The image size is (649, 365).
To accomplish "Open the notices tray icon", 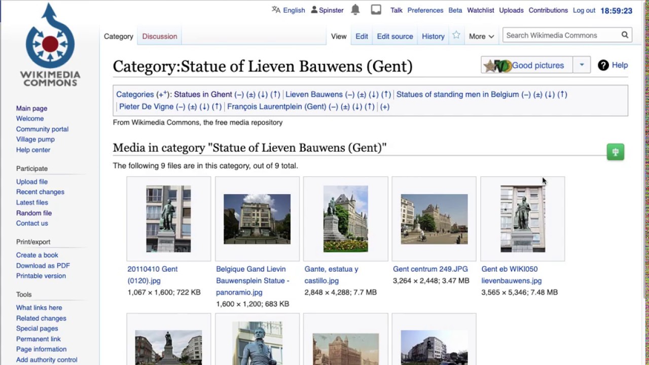I will pos(376,10).
